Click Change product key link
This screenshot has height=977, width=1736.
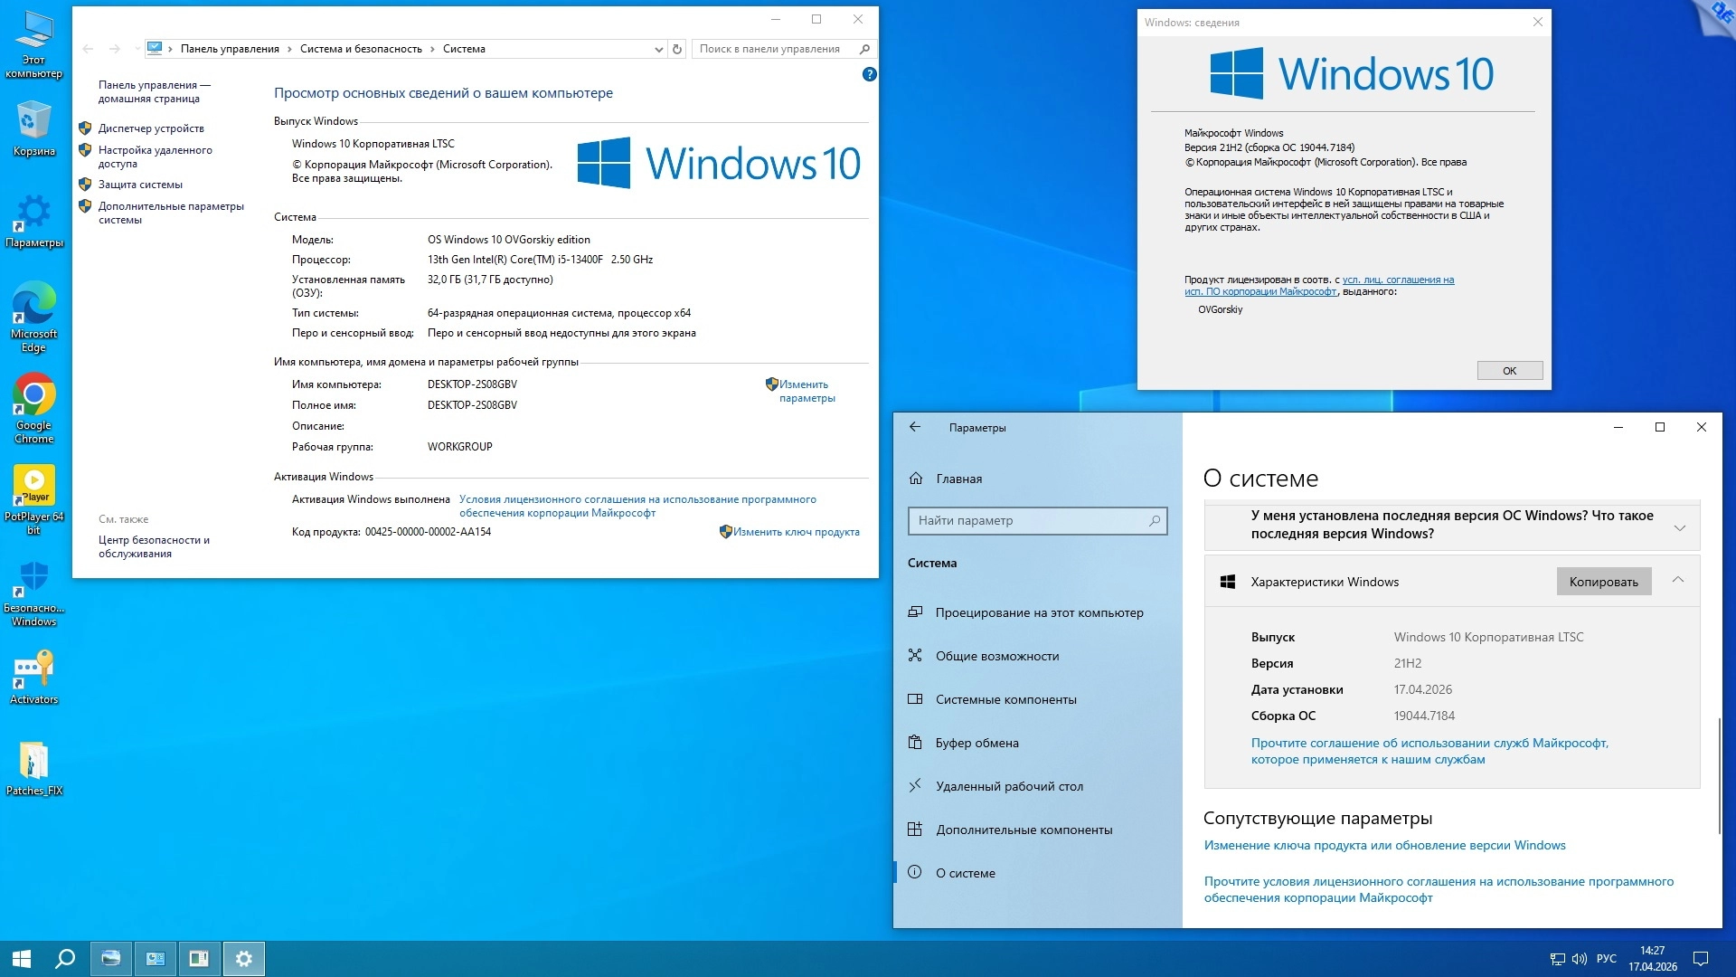click(796, 532)
